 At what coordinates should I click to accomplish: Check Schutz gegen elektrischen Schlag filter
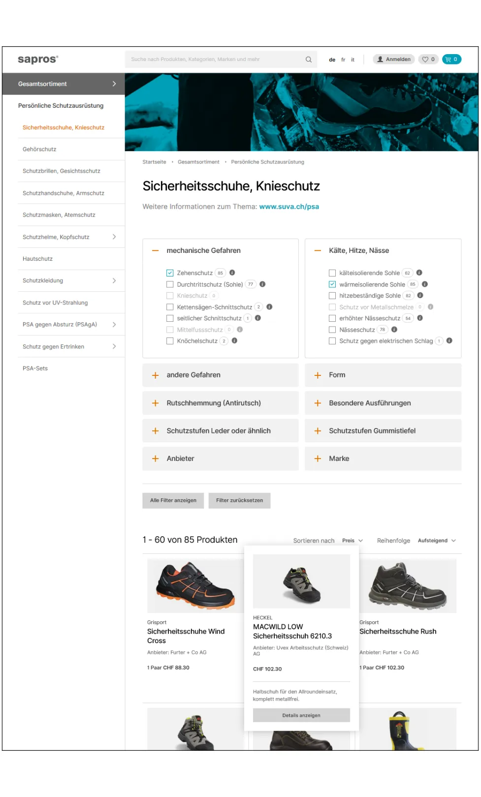(332, 341)
